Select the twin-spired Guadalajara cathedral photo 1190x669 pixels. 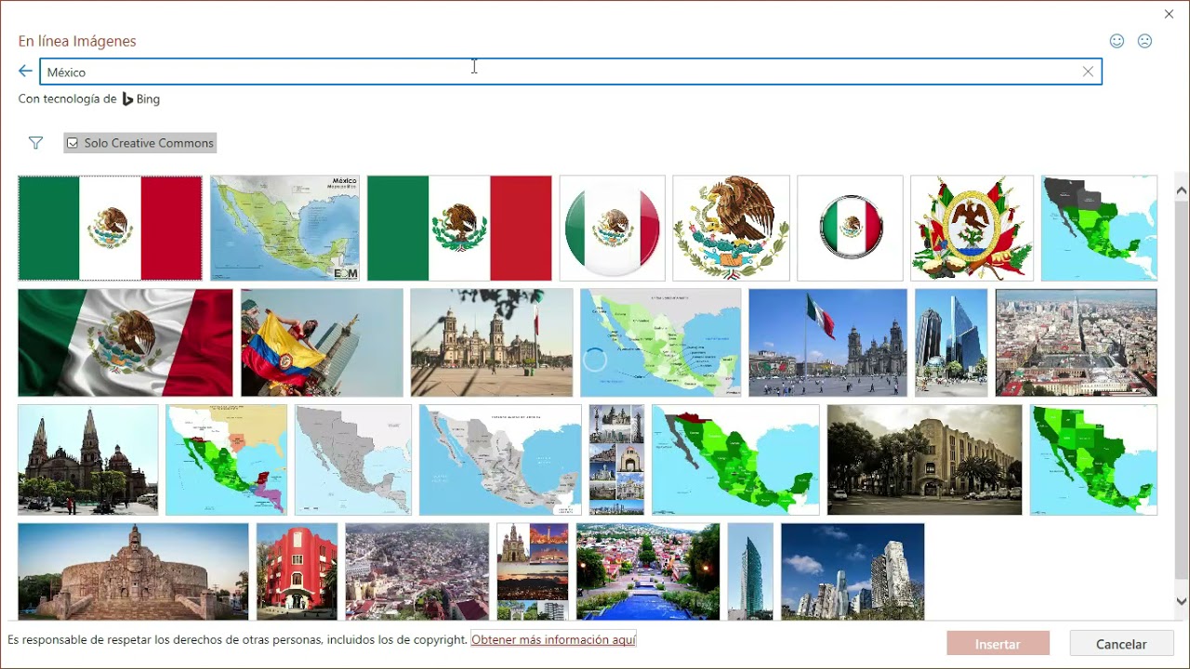coord(88,460)
